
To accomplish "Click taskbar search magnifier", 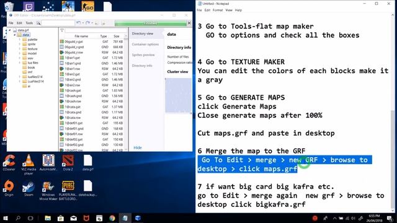I will (x=18, y=218).
